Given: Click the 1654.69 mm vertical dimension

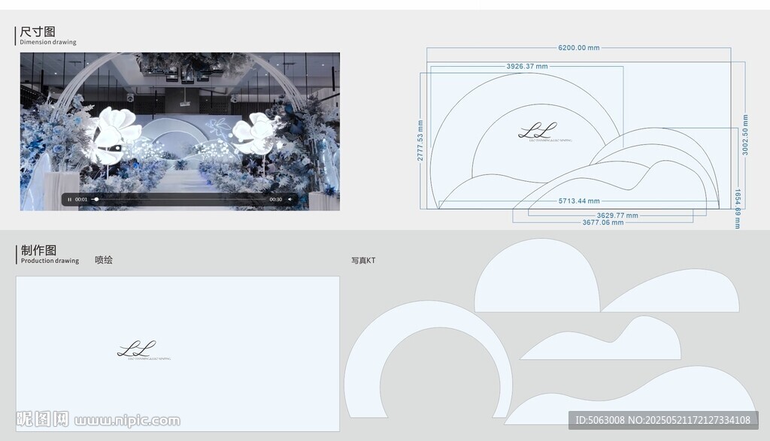Looking at the screenshot, I should click(737, 209).
